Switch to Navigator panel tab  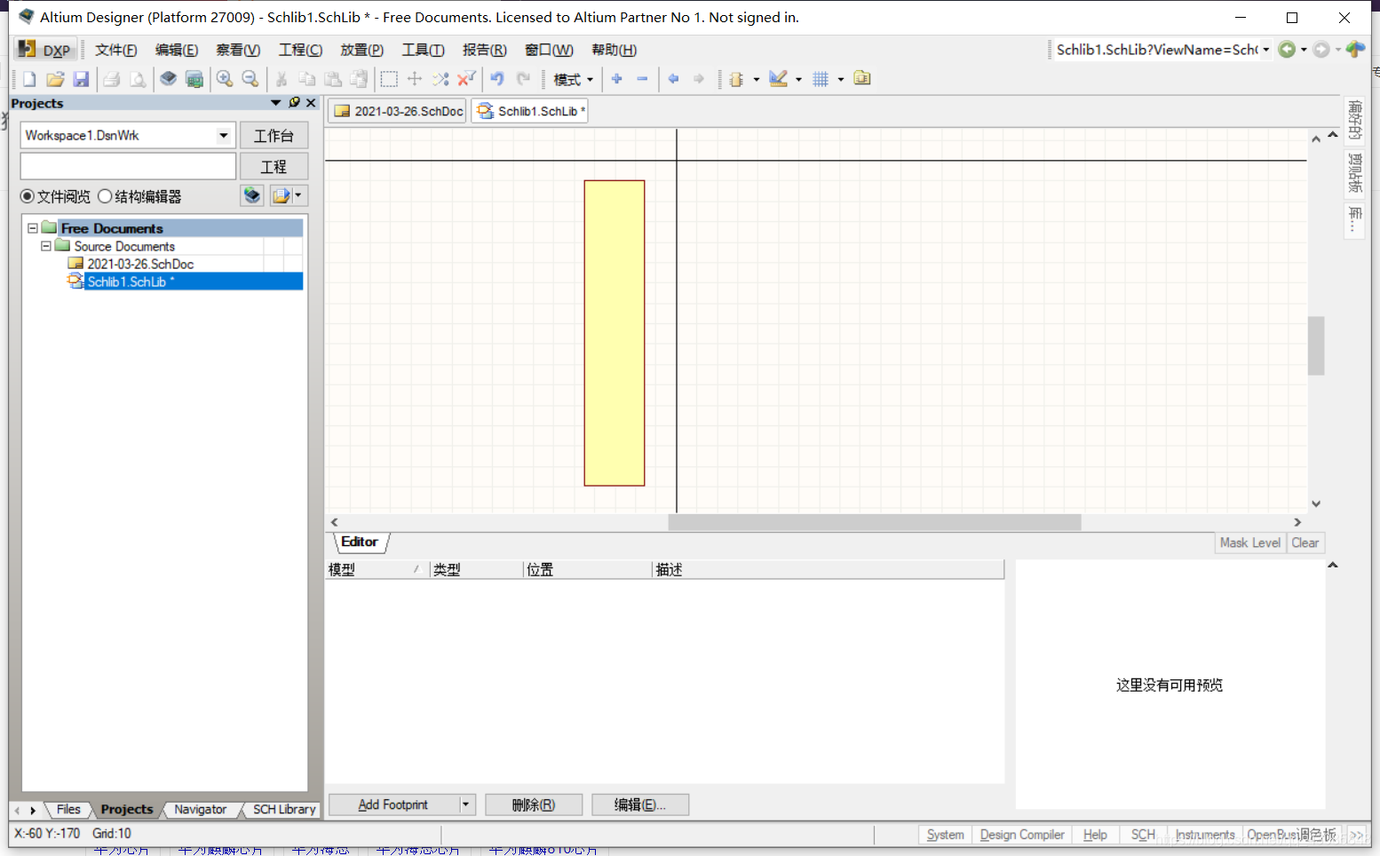click(x=200, y=809)
